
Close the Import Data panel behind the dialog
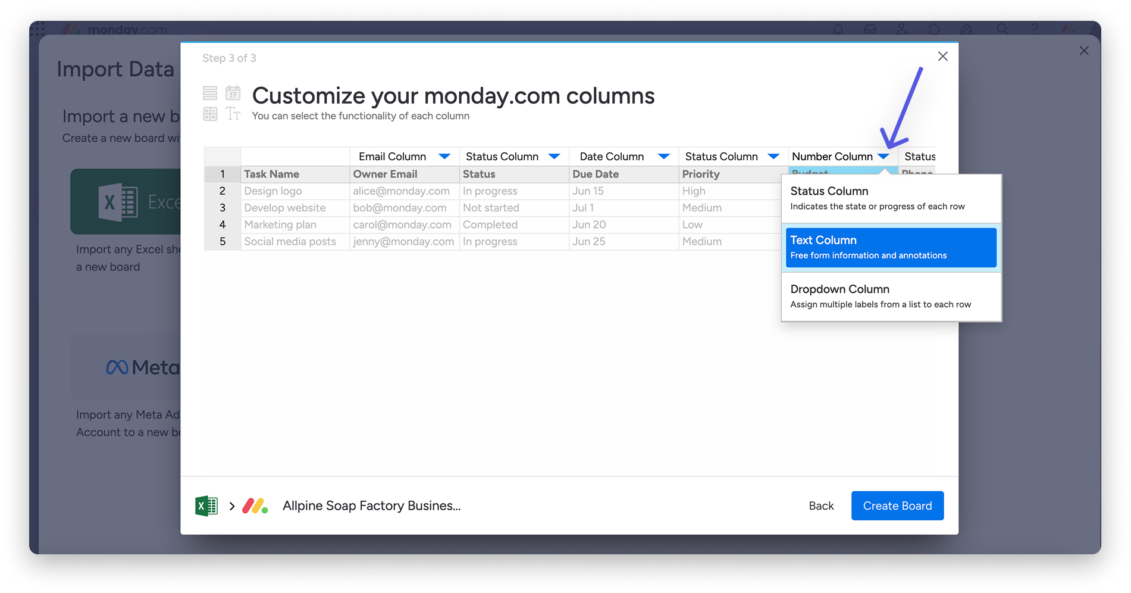[x=1084, y=51]
